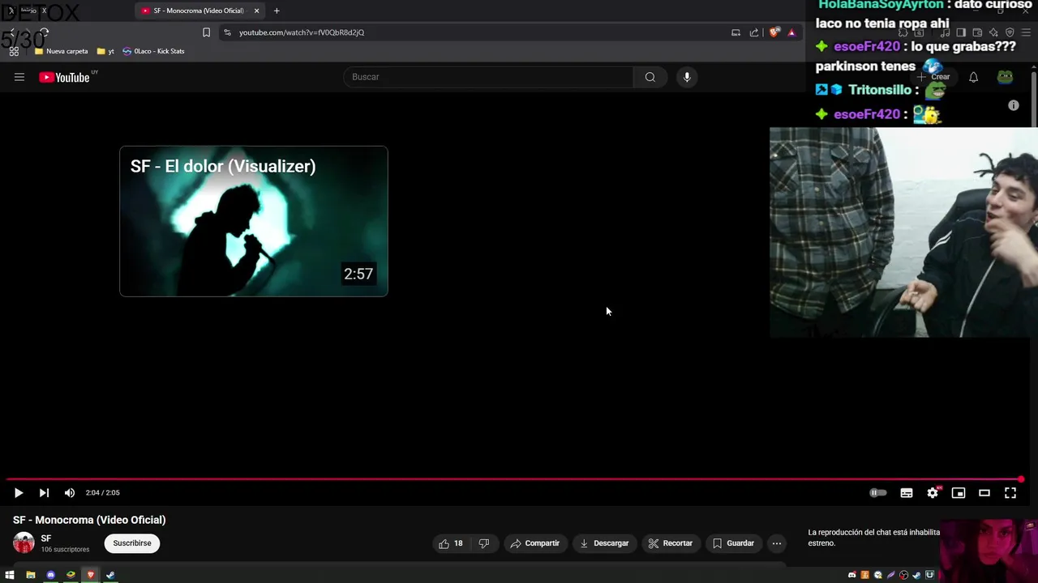Switch to miniplayer mode
Viewport: 1038px width, 583px height.
pos(959,492)
